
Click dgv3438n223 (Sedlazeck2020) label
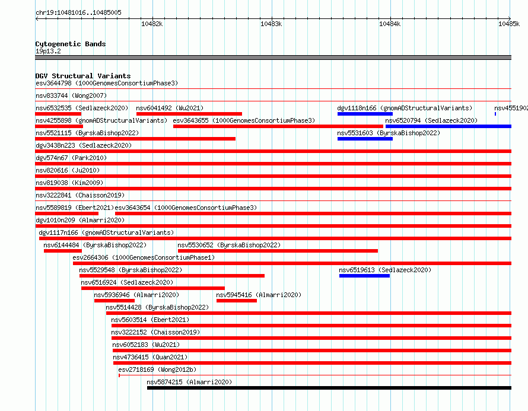(84, 145)
